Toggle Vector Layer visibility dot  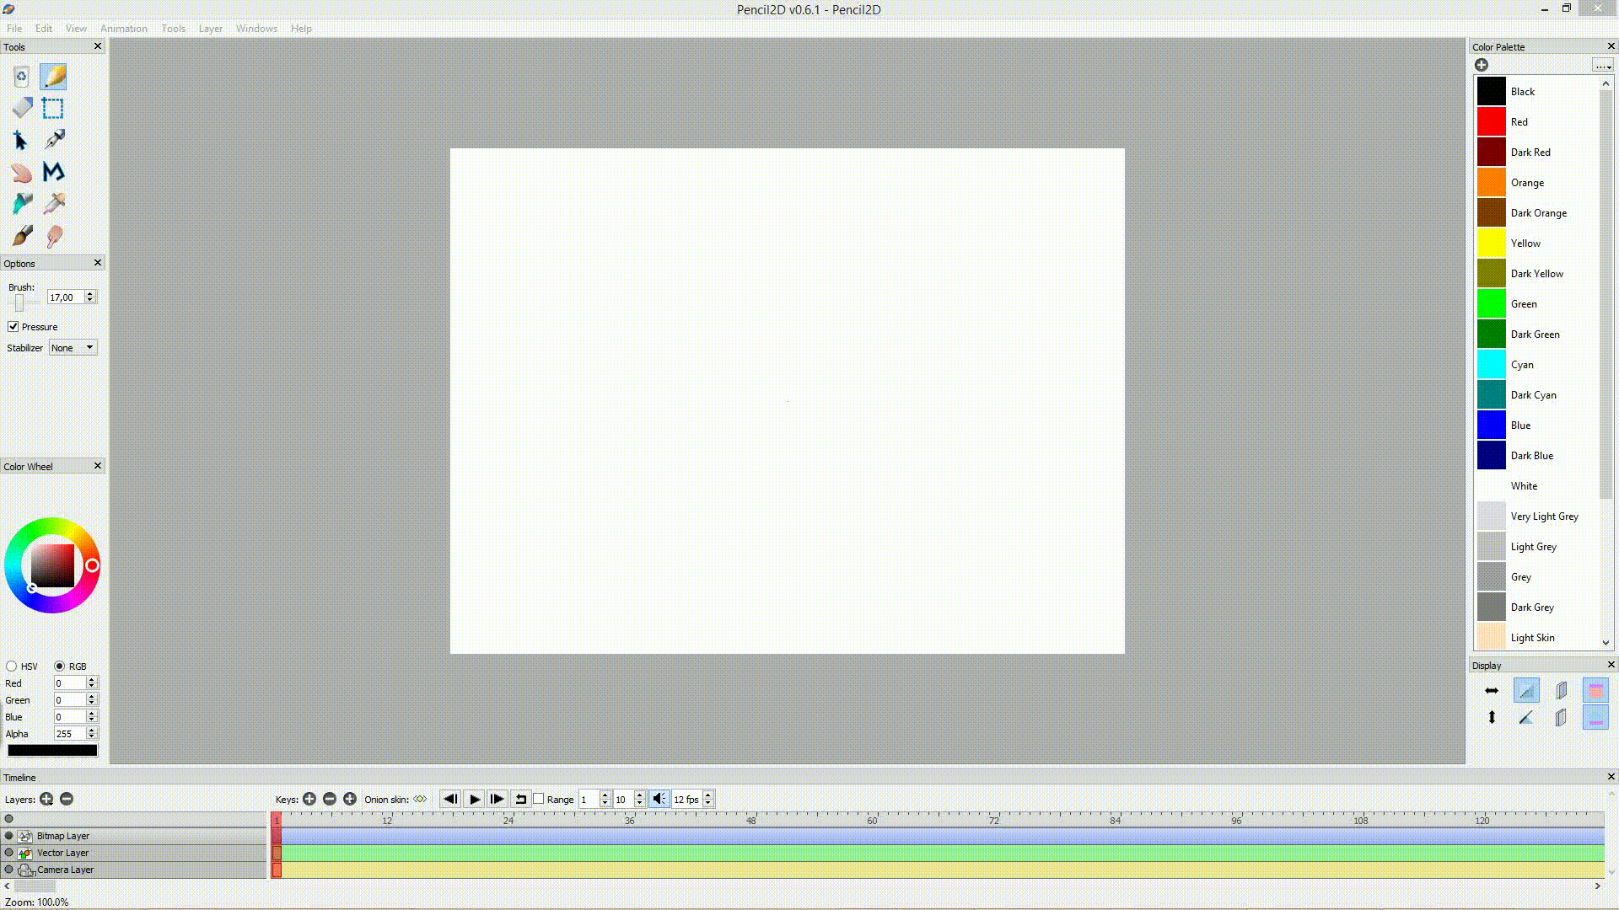[9, 853]
